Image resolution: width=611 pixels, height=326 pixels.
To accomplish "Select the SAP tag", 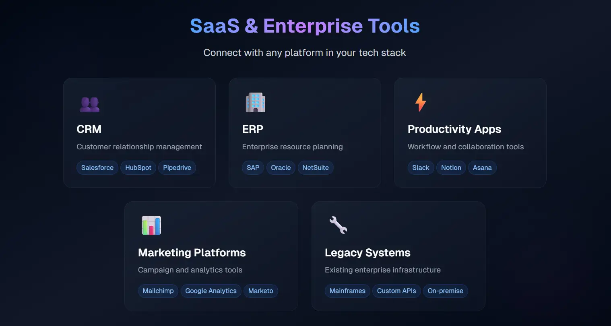I will (253, 168).
